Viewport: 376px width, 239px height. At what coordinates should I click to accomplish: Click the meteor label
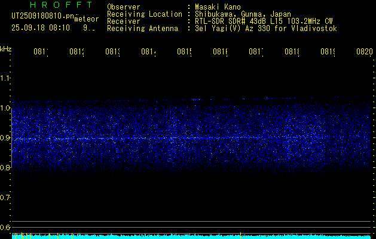click(x=87, y=19)
